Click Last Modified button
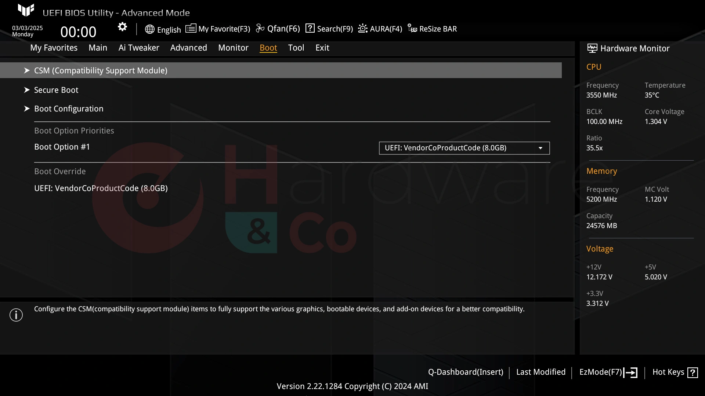Image resolution: width=705 pixels, height=396 pixels. 541,372
